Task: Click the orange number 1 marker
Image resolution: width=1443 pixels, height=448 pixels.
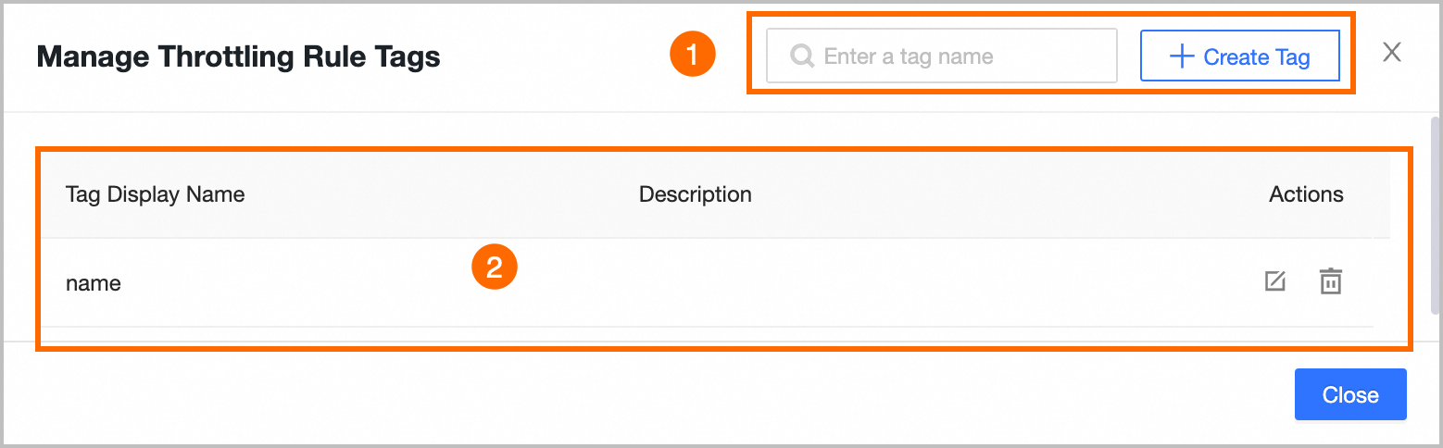Action: [x=693, y=56]
